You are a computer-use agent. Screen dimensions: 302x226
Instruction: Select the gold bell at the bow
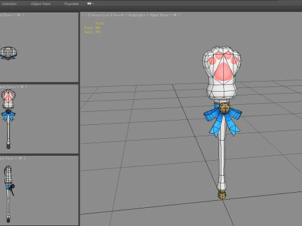[x=224, y=108]
